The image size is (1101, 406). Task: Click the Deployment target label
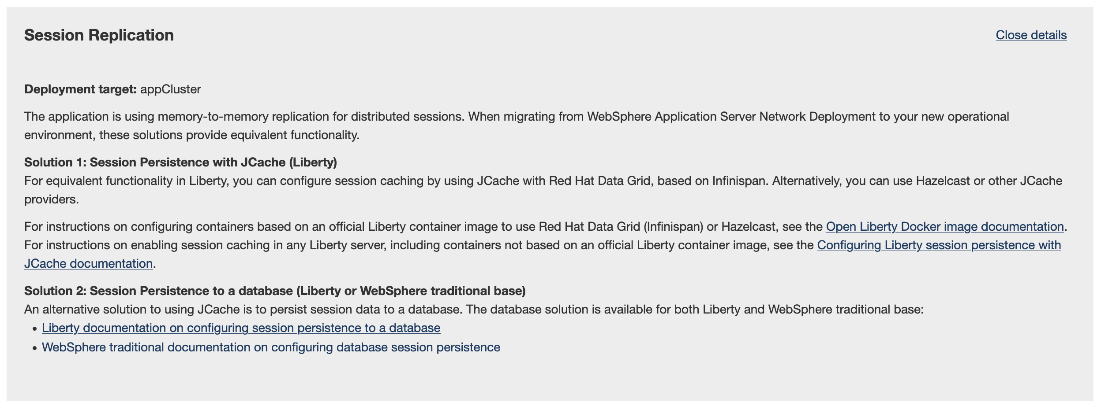[x=81, y=89]
